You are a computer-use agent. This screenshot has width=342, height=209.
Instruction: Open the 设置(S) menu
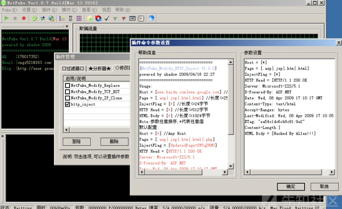[x=30, y=10]
